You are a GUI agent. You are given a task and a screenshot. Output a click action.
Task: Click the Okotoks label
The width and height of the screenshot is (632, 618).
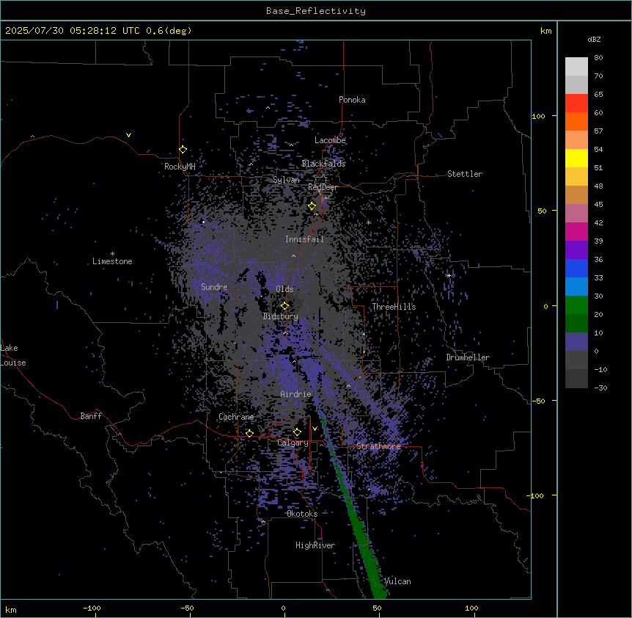point(302,514)
